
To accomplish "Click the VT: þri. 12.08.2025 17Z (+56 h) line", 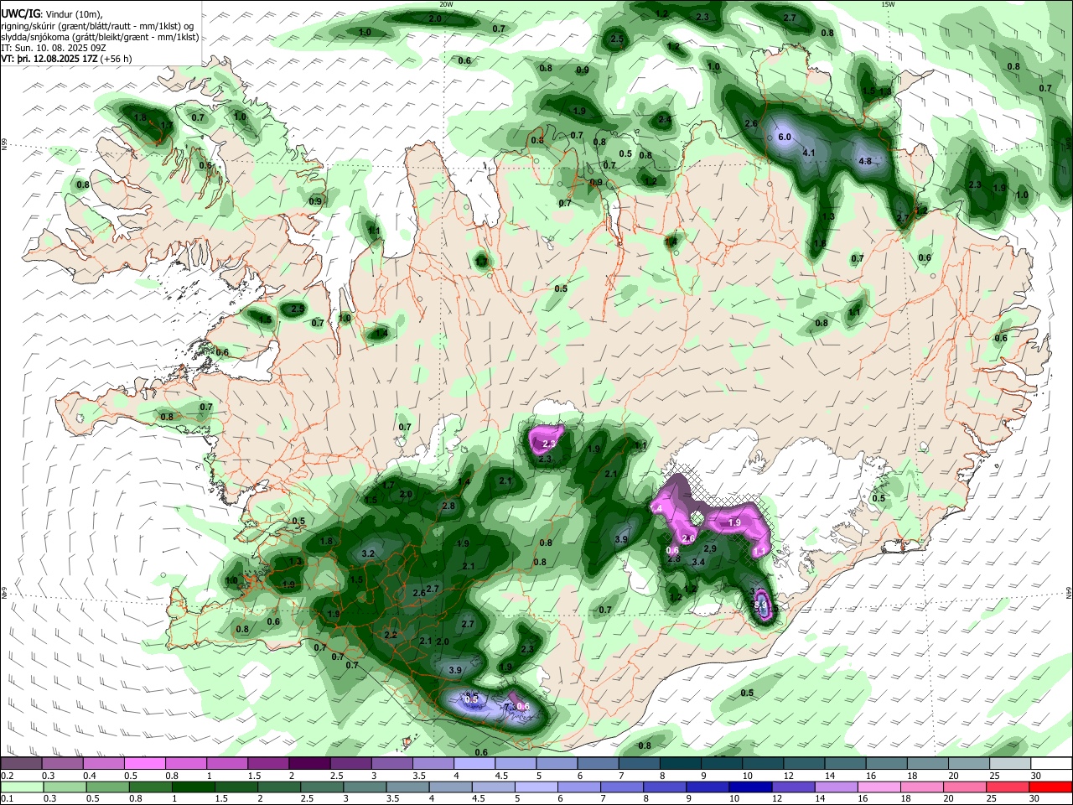I will tap(66, 60).
